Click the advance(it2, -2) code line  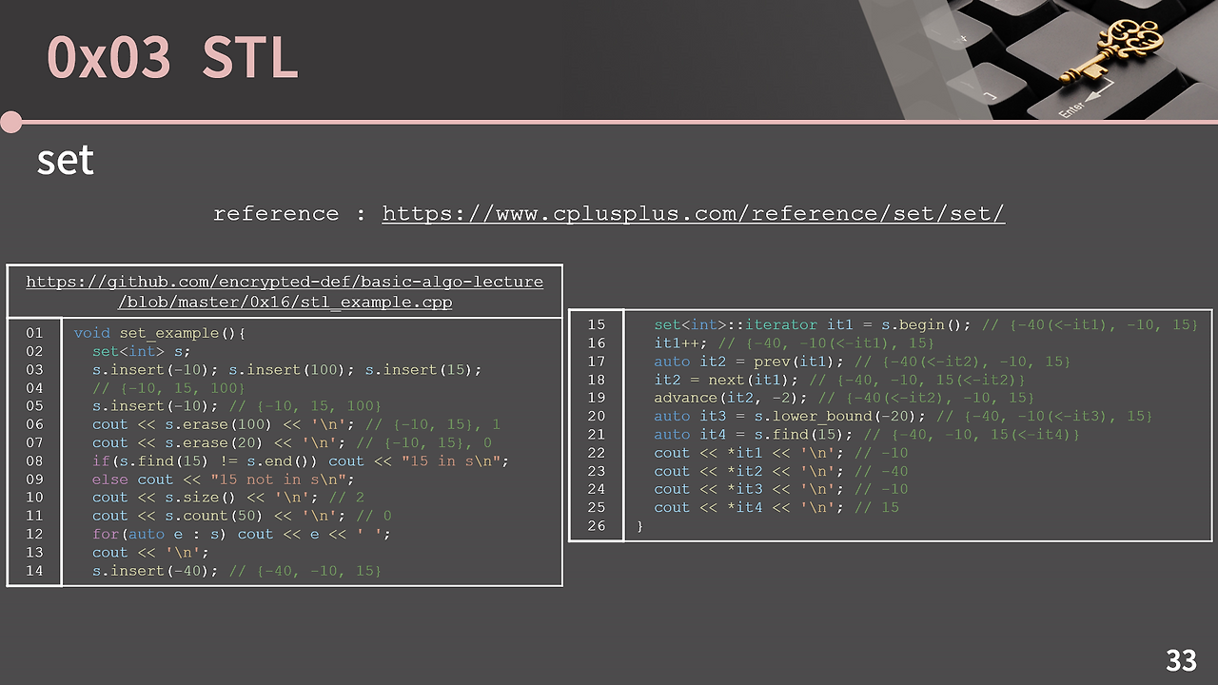[844, 398]
